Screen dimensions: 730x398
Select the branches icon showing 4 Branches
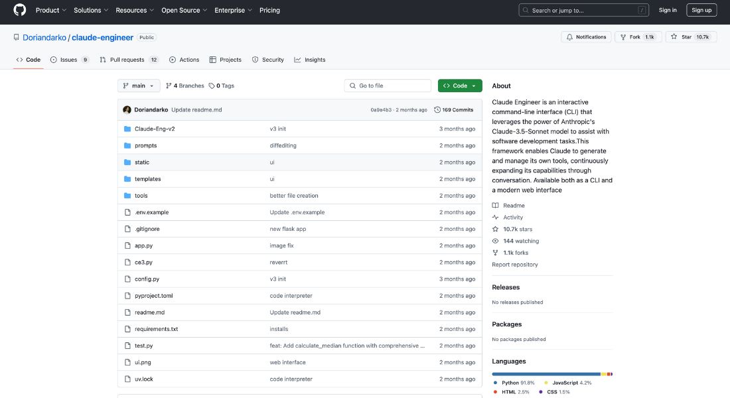click(x=171, y=85)
